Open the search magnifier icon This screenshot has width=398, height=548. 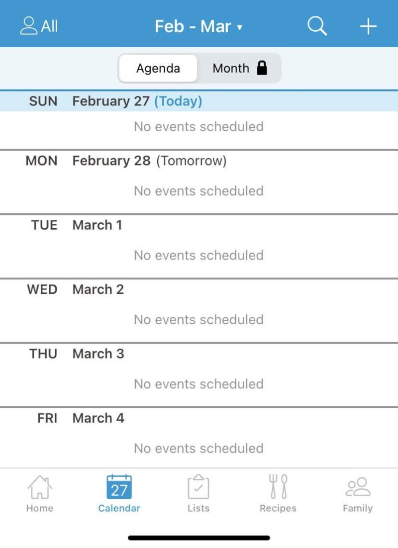(316, 26)
